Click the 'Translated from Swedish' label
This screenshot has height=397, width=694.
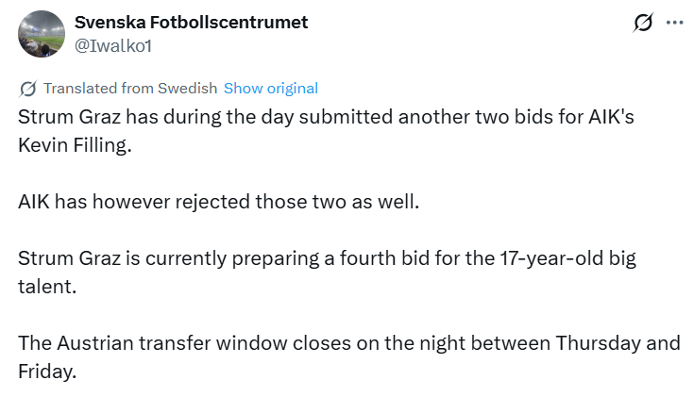130,89
